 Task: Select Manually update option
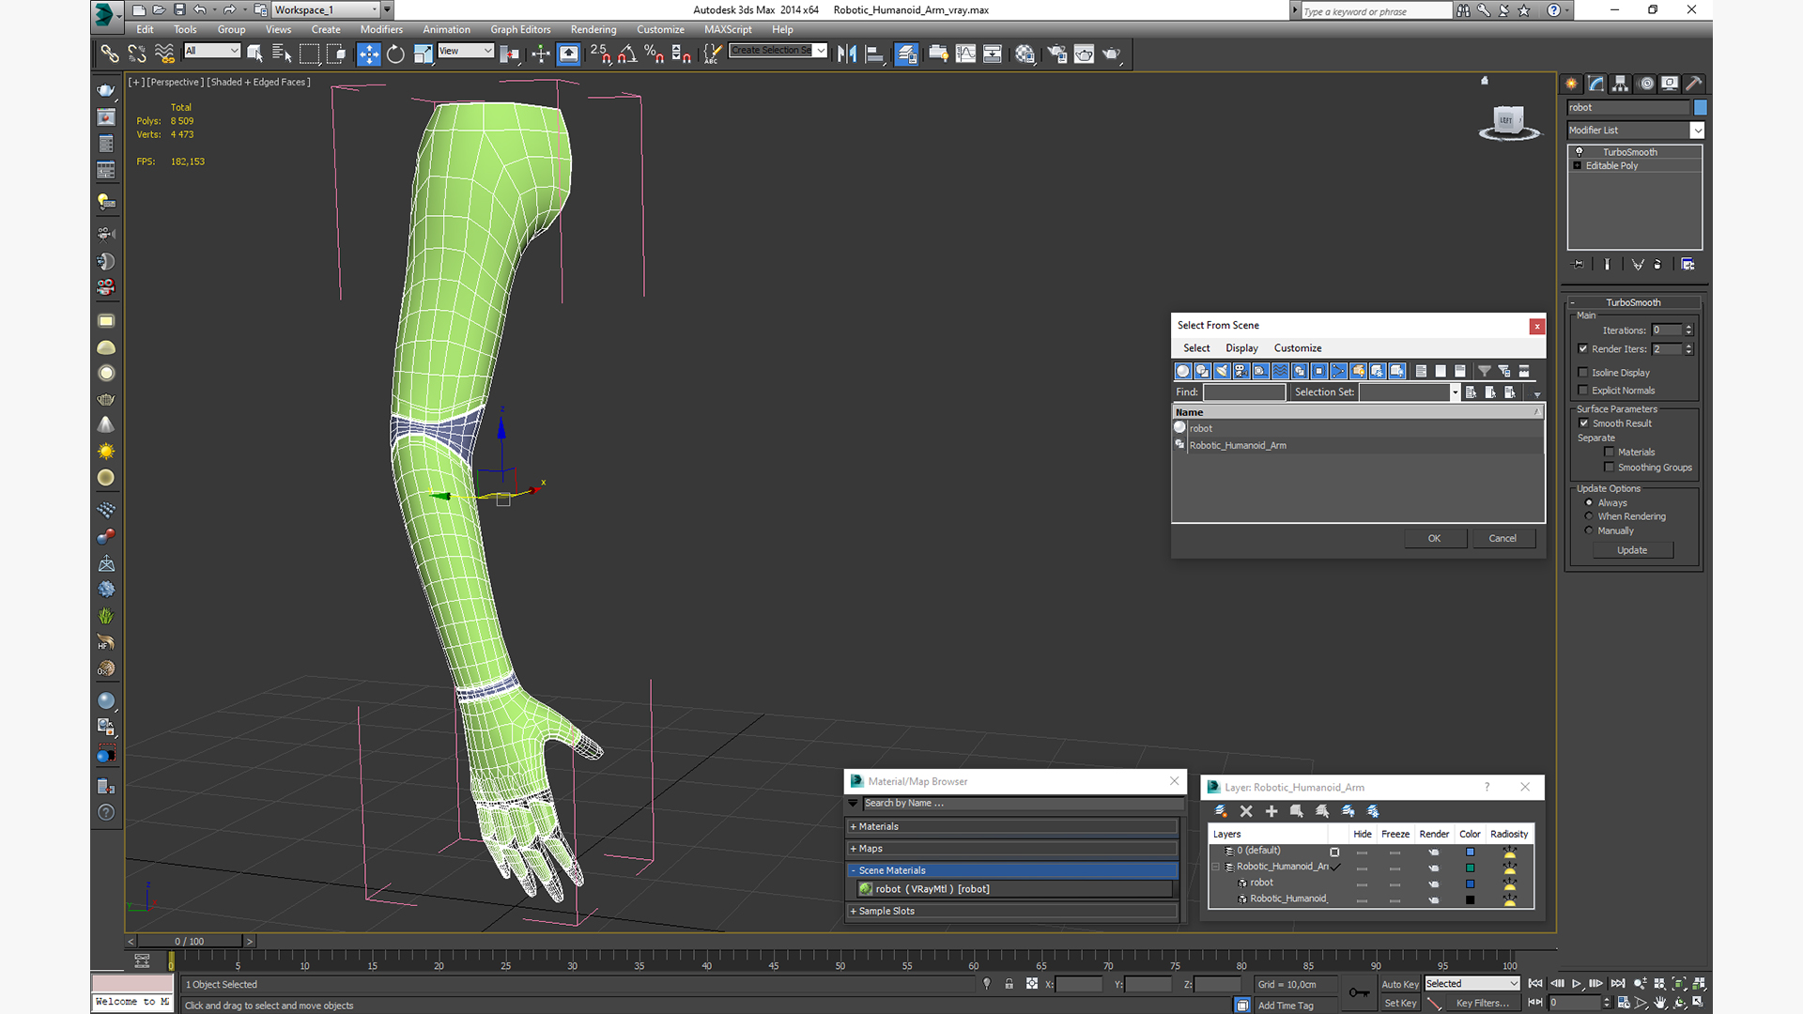[x=1589, y=530]
